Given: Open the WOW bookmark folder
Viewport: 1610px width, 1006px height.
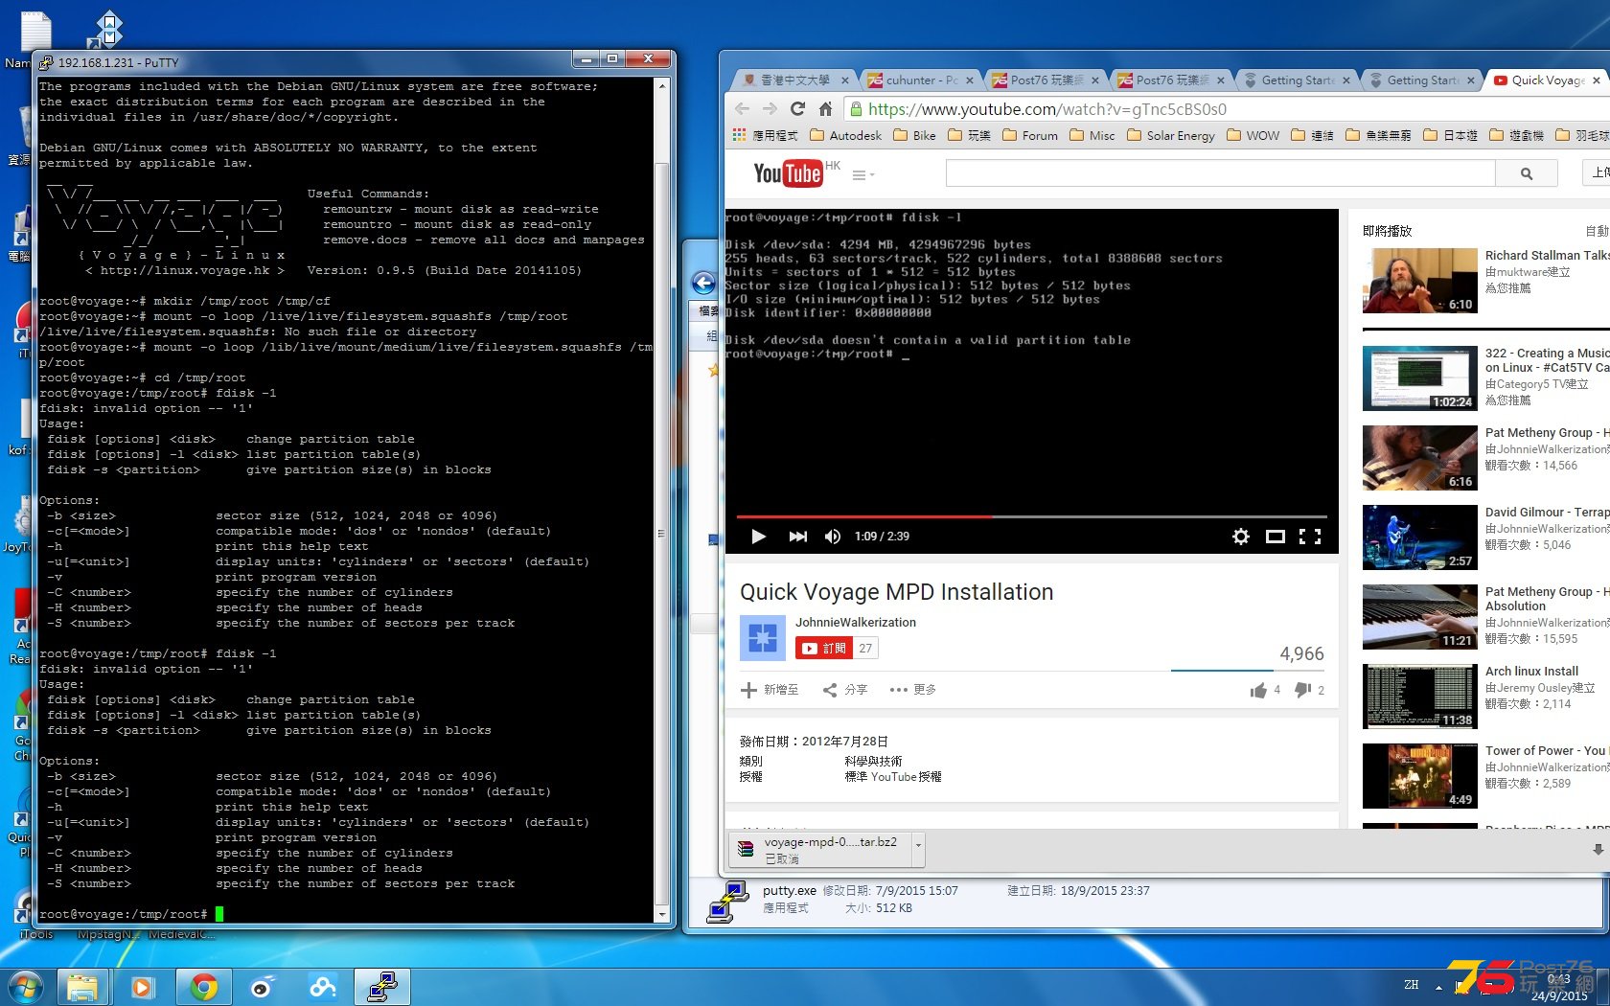Looking at the screenshot, I should (x=1253, y=136).
